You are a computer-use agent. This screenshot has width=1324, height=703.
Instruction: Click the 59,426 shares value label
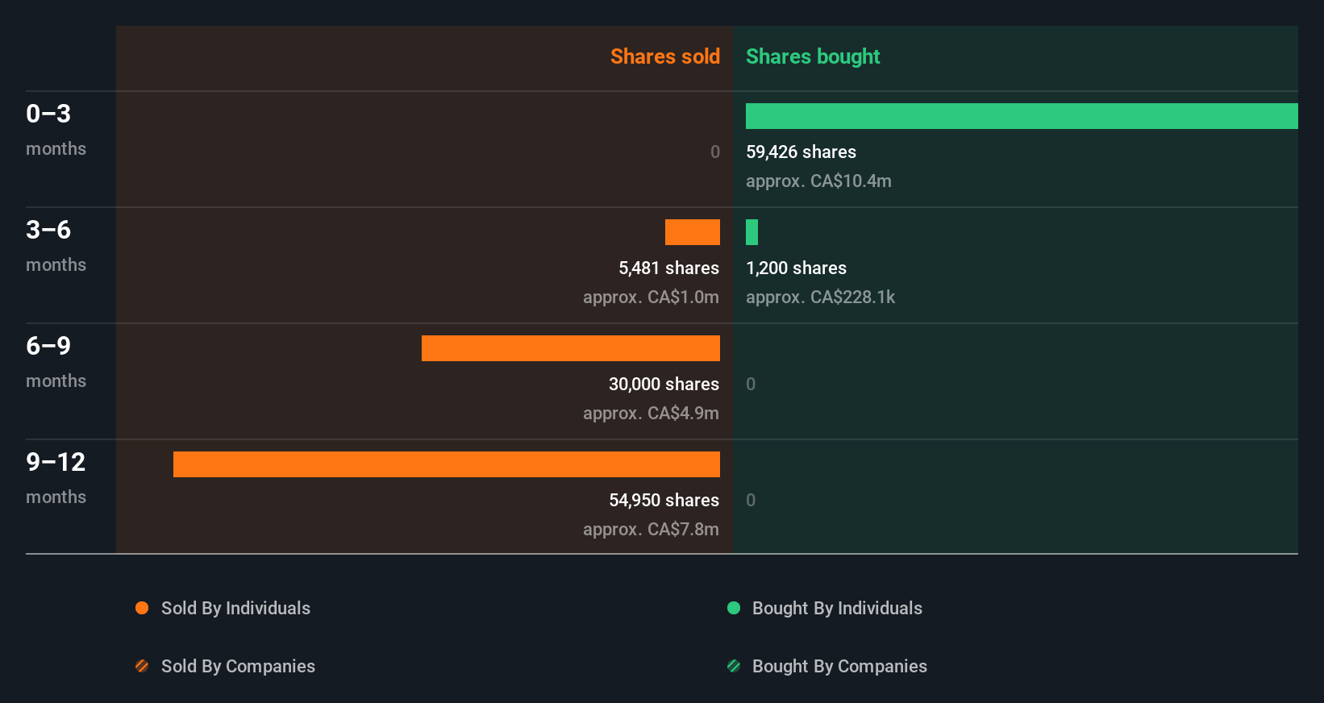click(x=801, y=152)
